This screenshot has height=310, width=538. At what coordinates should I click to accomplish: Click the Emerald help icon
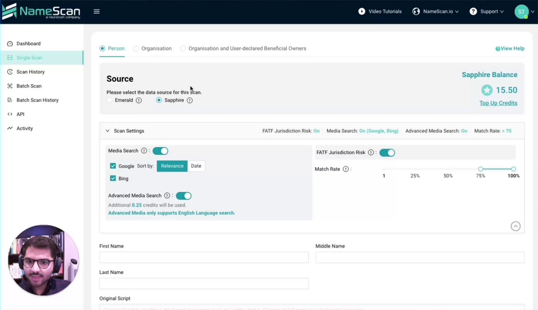(x=139, y=100)
